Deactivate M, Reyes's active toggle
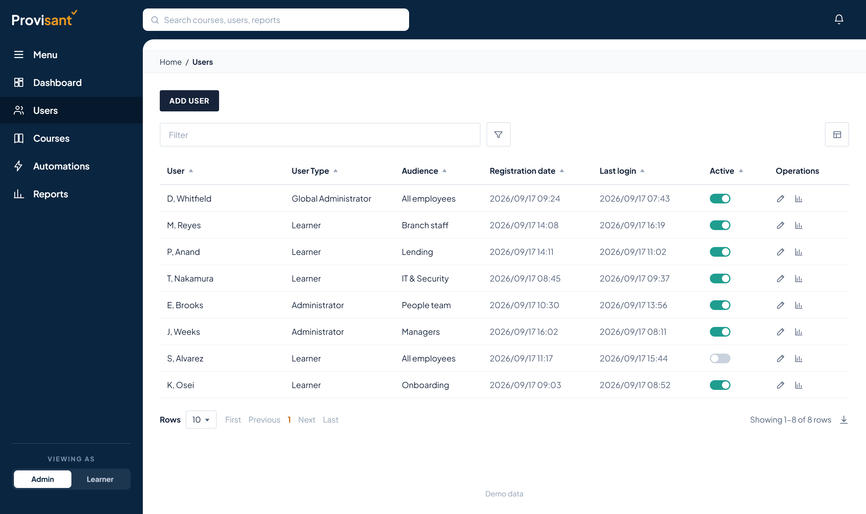This screenshot has width=866, height=514. 720,225
